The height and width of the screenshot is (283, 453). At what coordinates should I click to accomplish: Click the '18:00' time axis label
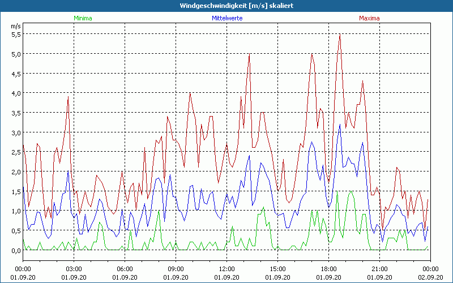click(329, 269)
